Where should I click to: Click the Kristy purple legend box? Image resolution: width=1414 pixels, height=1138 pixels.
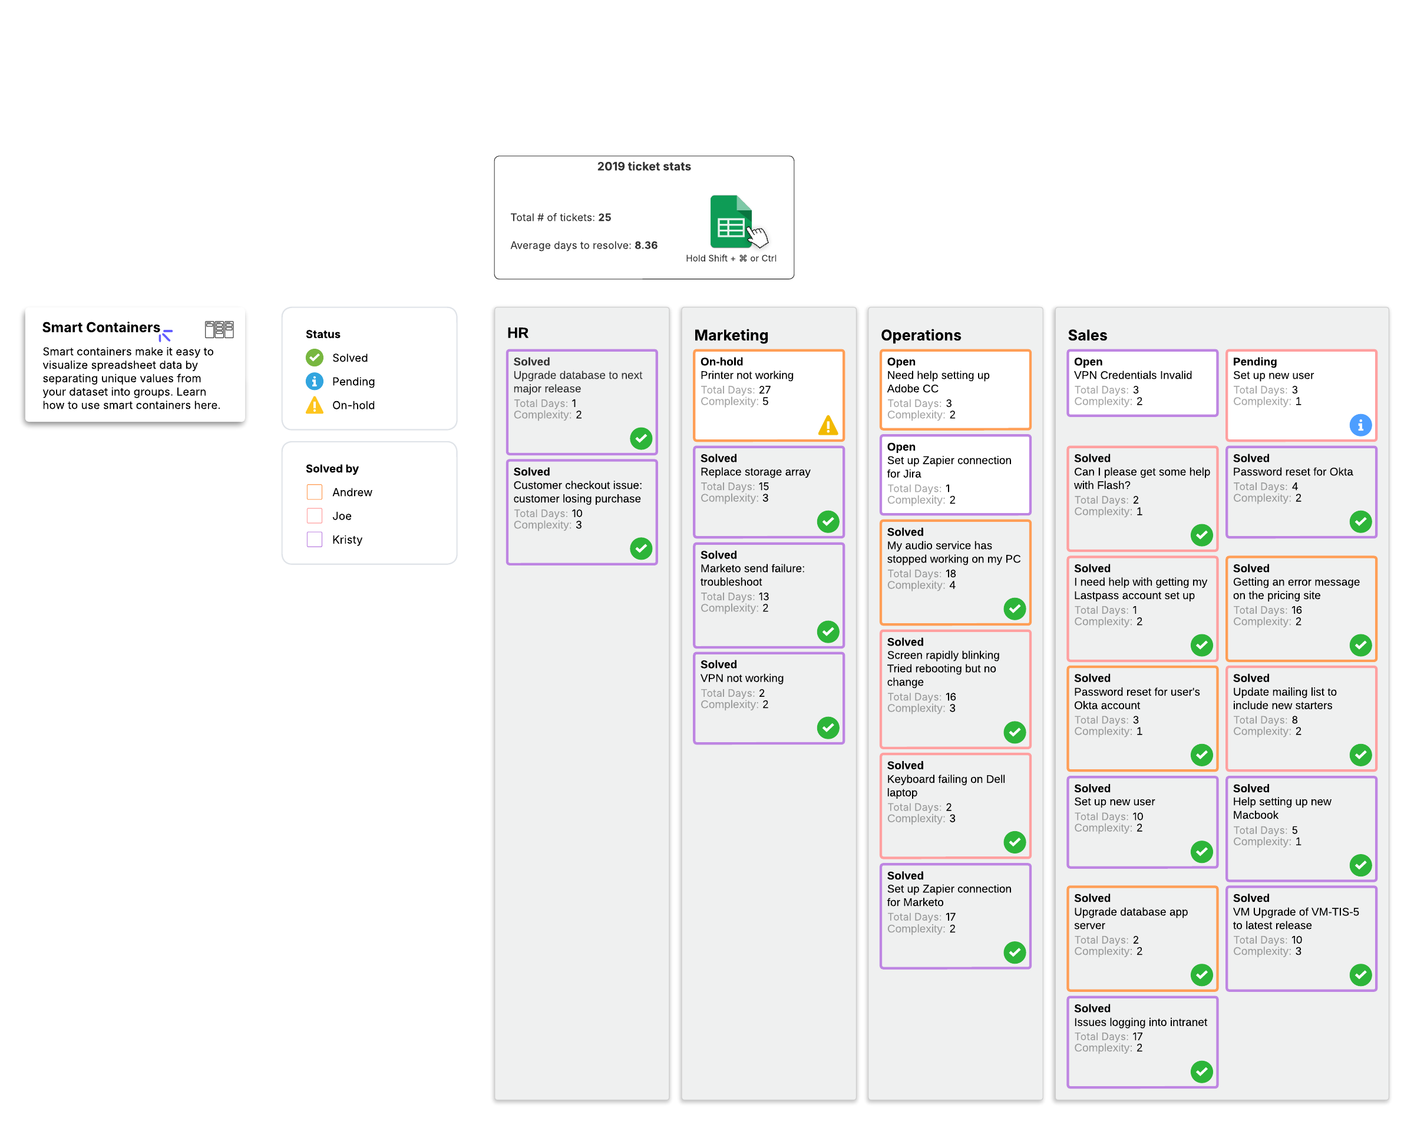pos(315,540)
